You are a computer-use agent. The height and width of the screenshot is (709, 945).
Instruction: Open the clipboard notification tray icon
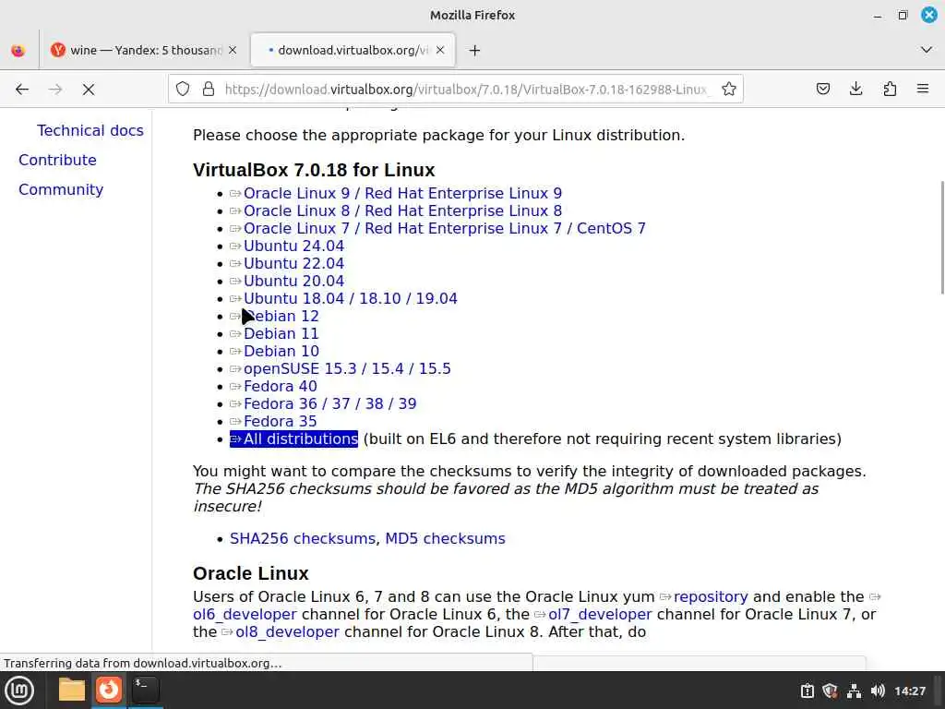(x=807, y=691)
